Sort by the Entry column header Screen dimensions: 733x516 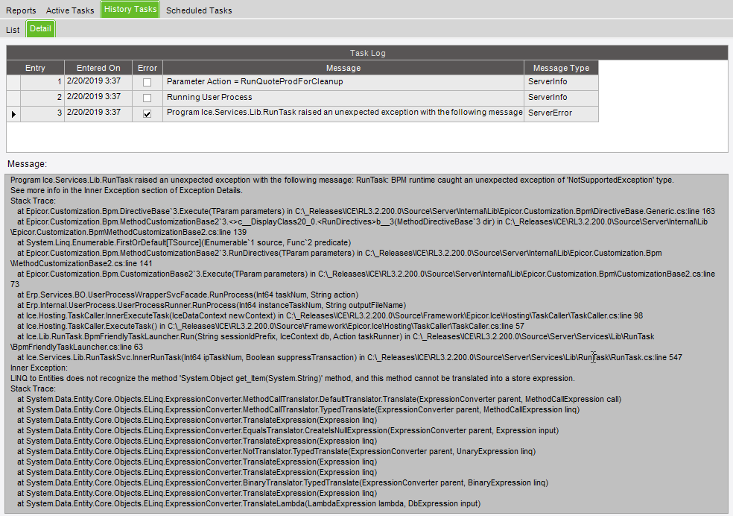coord(35,68)
